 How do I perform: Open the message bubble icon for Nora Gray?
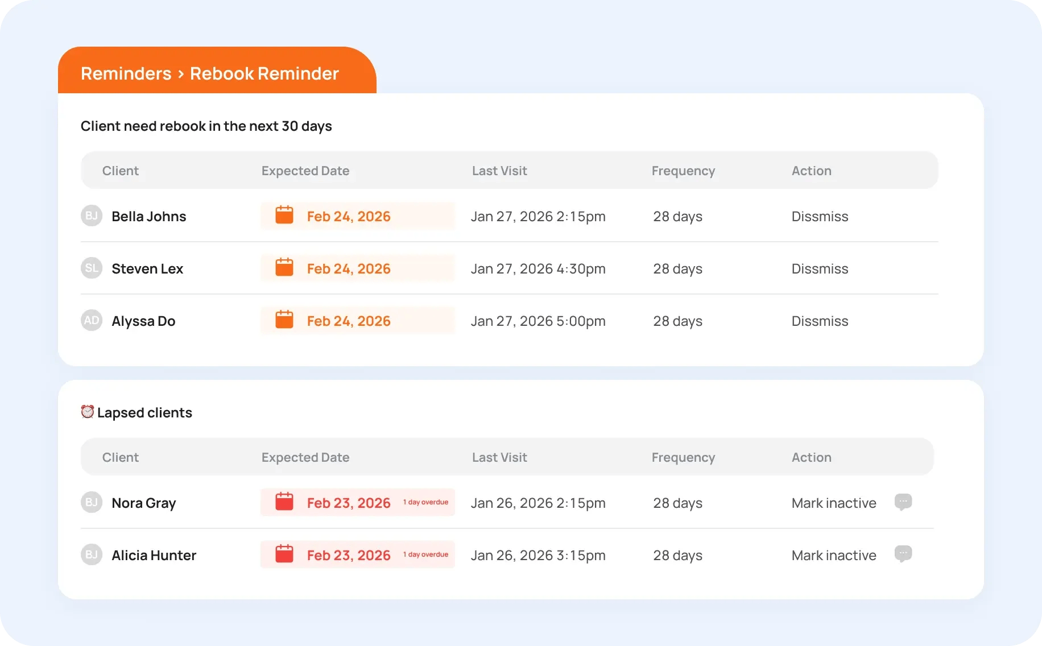[903, 502]
